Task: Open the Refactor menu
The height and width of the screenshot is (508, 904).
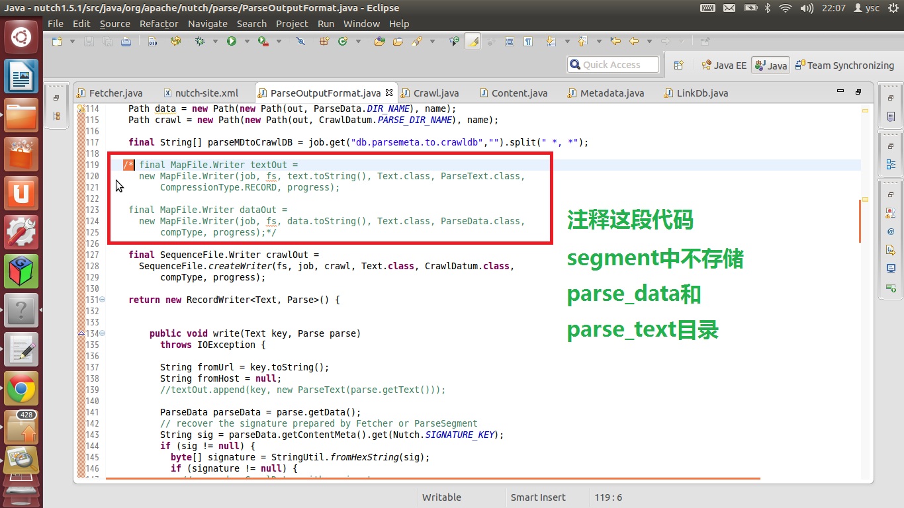Action: tap(159, 23)
